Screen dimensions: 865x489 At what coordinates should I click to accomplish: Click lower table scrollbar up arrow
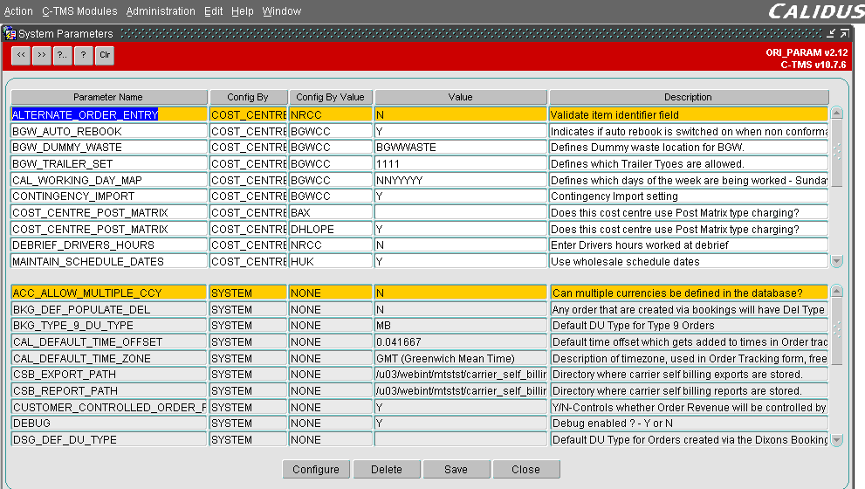click(x=837, y=291)
